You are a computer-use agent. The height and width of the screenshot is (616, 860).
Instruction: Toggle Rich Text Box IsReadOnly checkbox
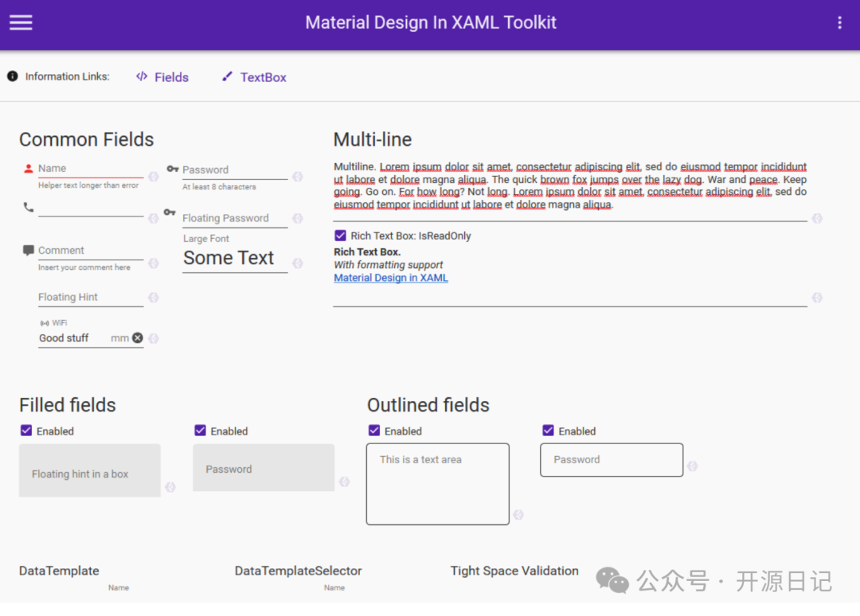[x=340, y=236]
